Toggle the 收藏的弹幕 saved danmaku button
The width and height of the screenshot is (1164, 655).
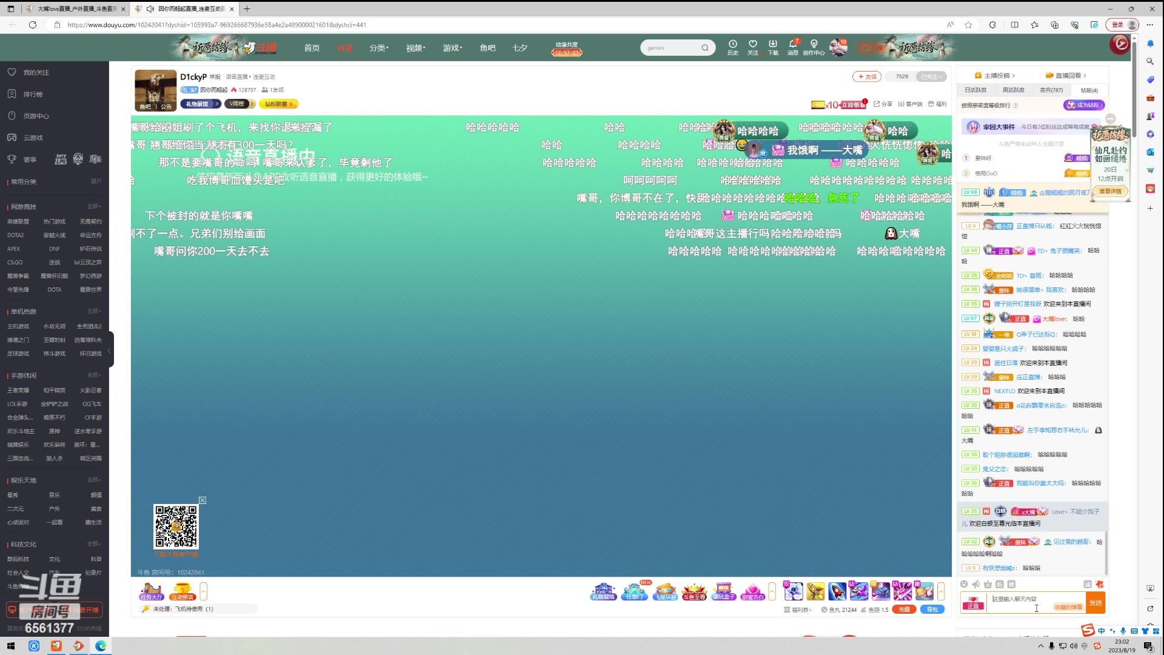(1068, 606)
